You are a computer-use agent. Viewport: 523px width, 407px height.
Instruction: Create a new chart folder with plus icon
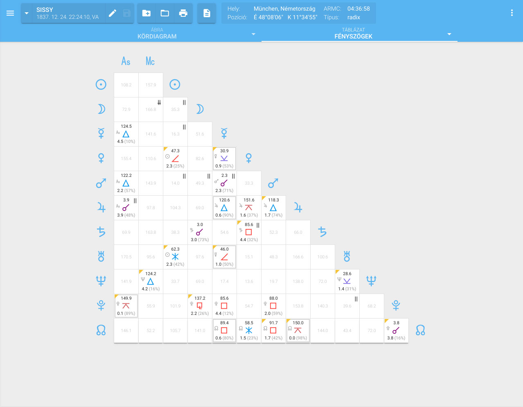146,13
